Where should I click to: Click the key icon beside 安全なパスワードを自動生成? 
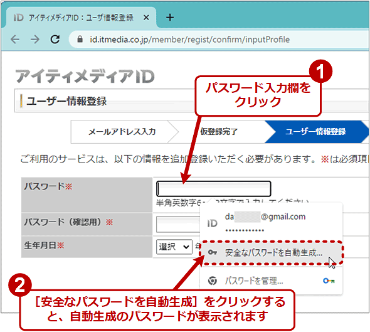(212, 252)
